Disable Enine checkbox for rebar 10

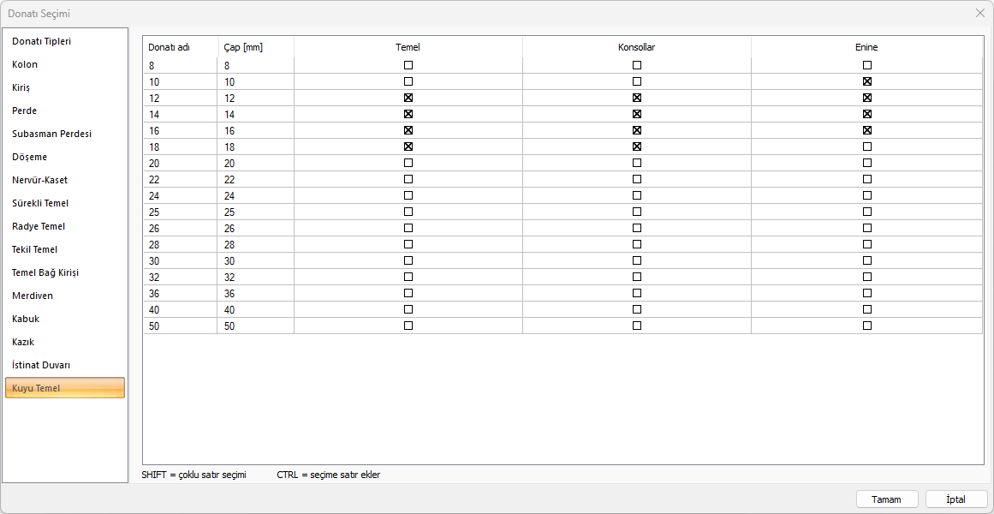point(867,81)
